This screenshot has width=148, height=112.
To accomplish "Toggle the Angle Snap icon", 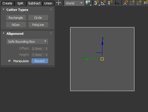I will pos(103,3).
